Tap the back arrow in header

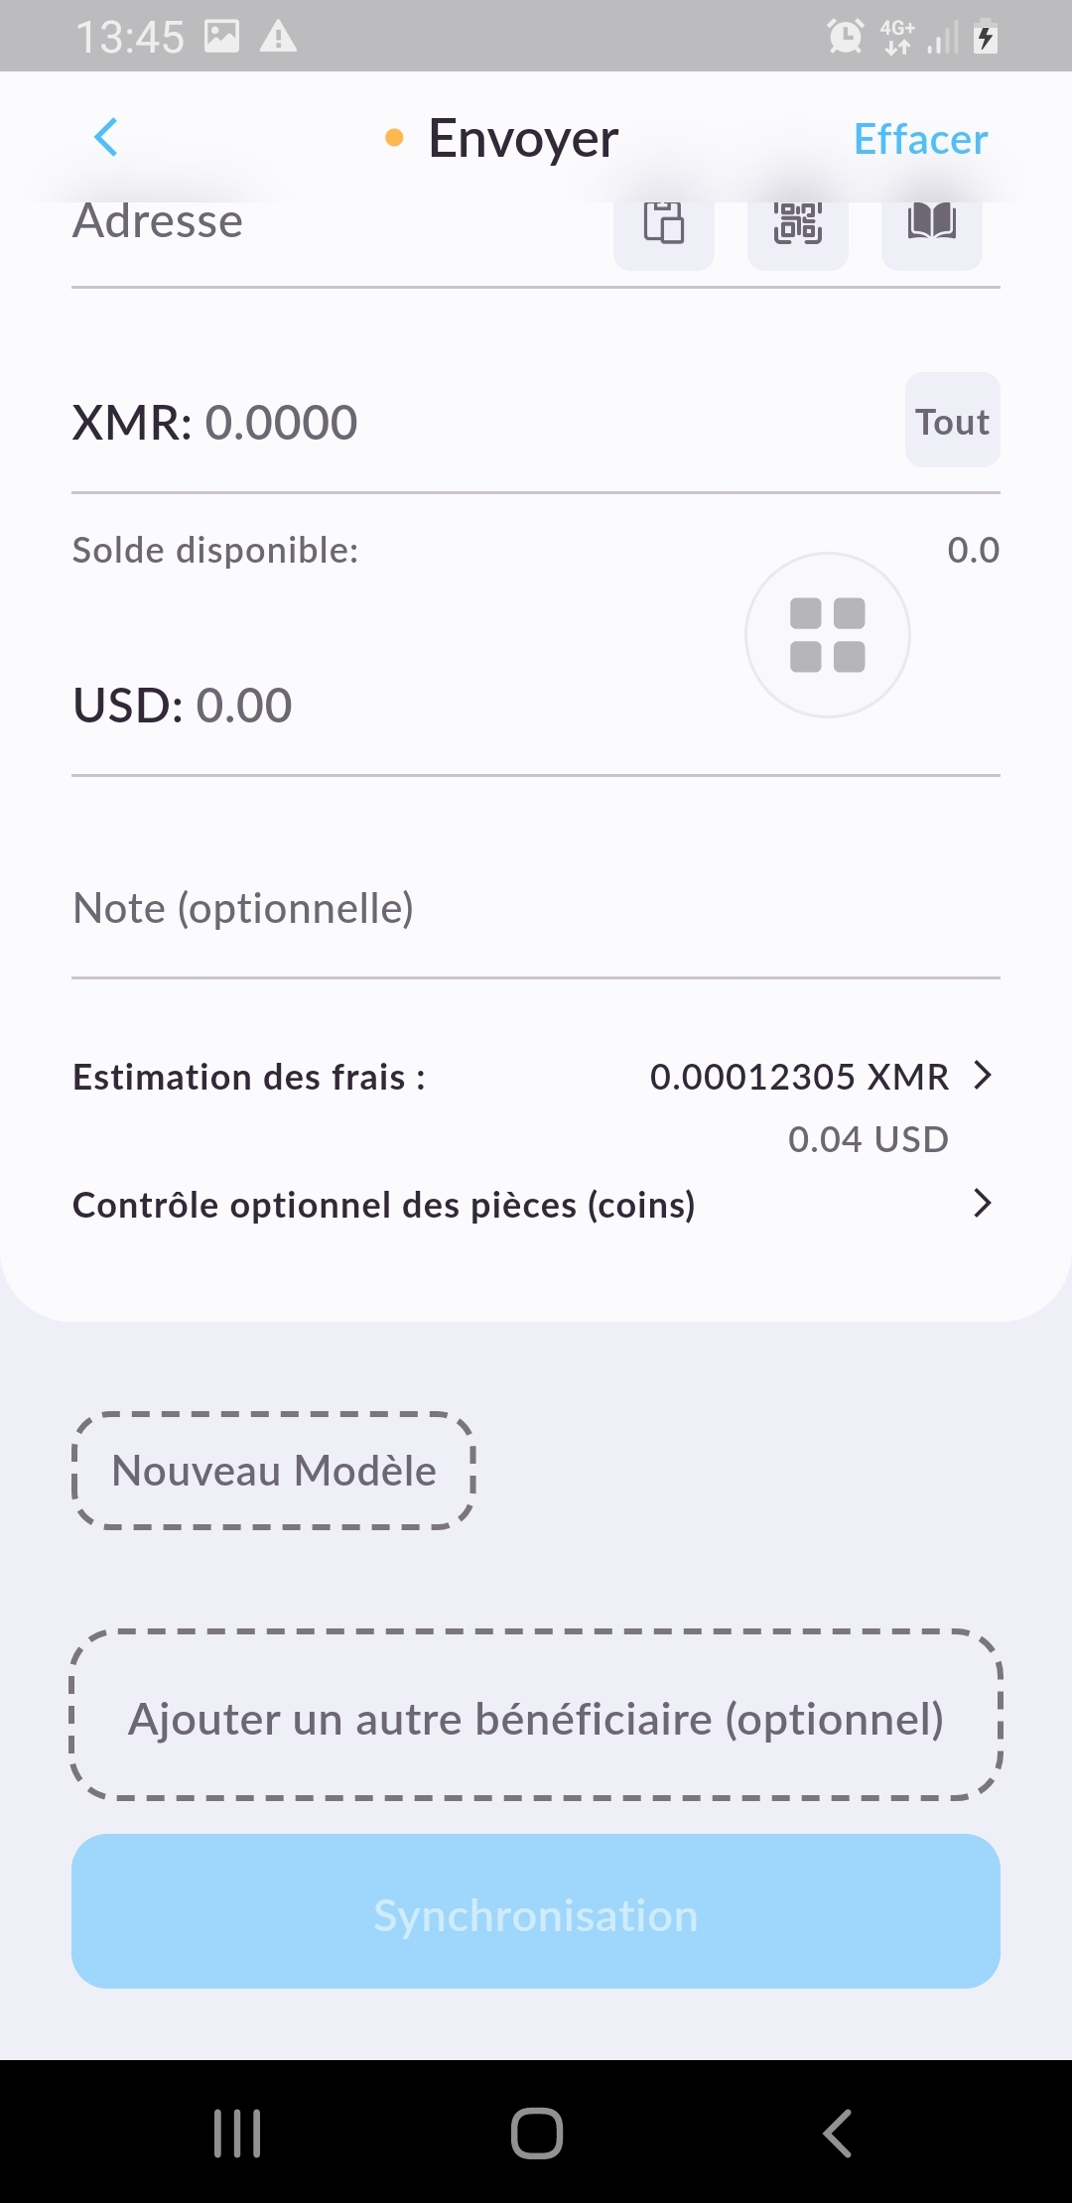(106, 138)
